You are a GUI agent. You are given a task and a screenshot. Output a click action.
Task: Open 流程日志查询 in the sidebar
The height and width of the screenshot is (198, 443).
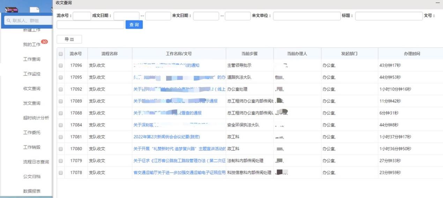pyautogui.click(x=36, y=162)
